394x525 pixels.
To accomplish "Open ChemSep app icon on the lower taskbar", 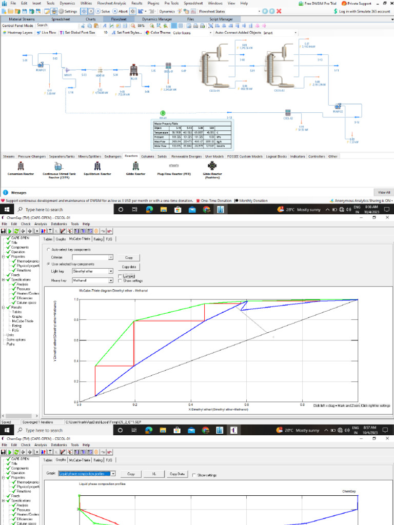I will tap(235, 430).
